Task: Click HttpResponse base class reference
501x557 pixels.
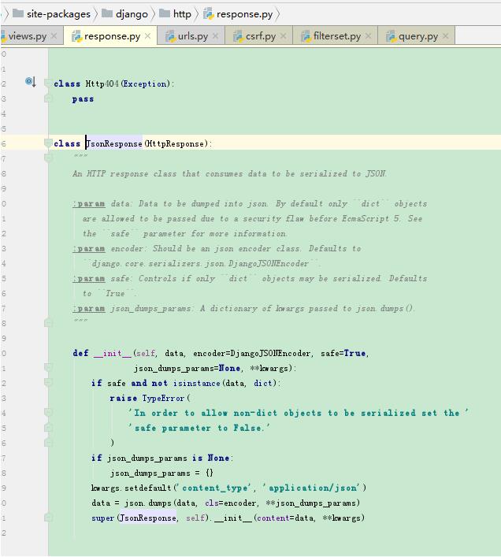Action: pyautogui.click(x=176, y=144)
